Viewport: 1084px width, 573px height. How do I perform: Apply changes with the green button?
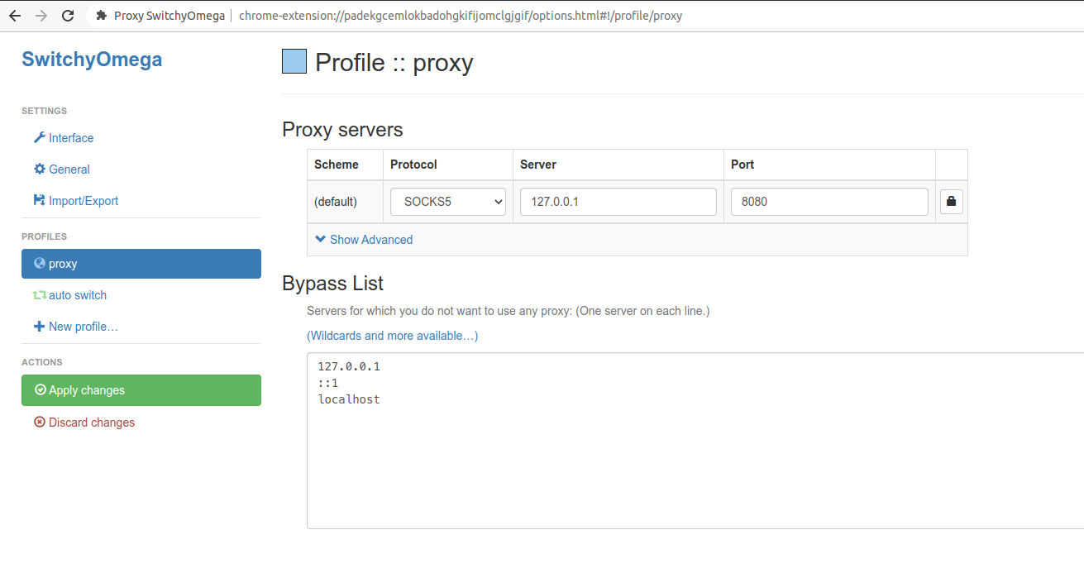[141, 390]
